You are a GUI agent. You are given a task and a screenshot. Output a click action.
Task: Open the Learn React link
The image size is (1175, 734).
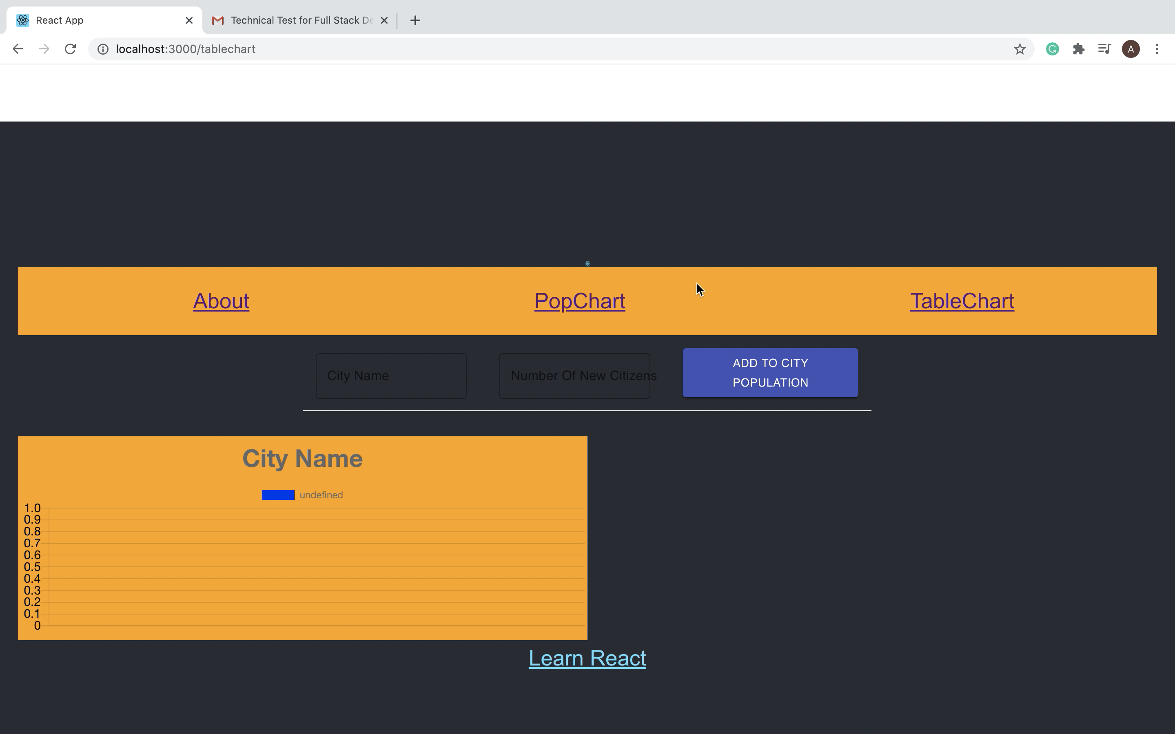coord(587,658)
